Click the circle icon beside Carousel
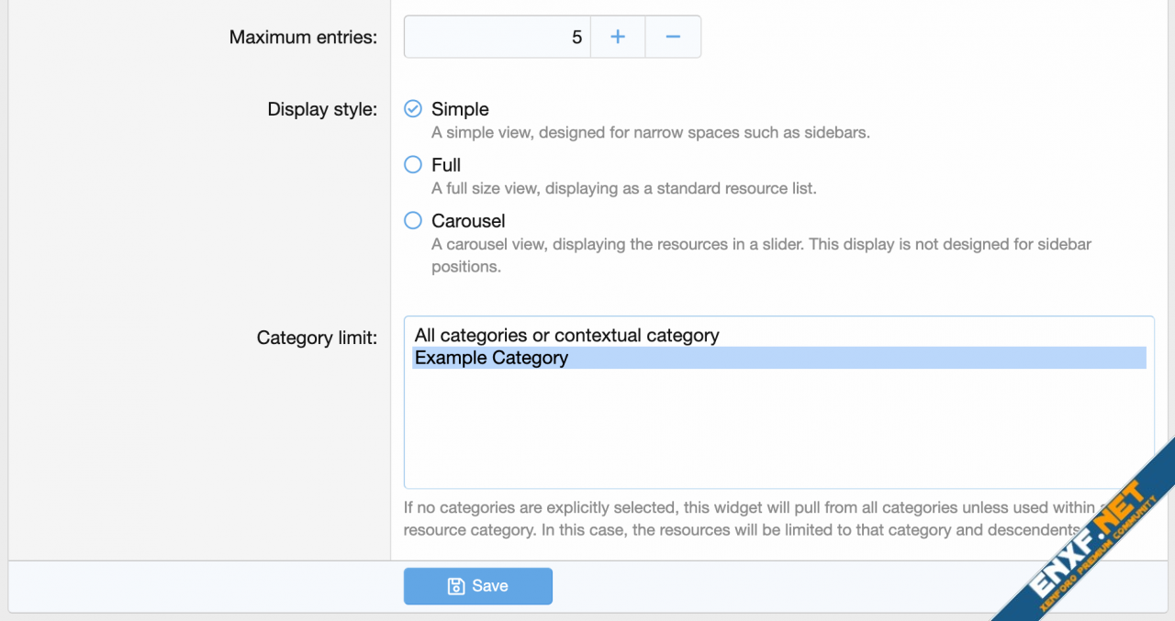Screen dimensions: 1175x621 pyautogui.click(x=412, y=219)
